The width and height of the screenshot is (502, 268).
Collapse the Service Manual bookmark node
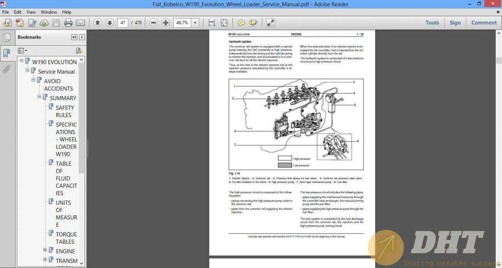(28, 70)
